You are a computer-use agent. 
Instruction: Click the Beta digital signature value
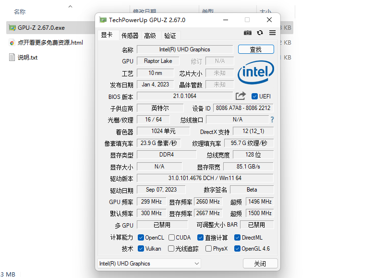[x=252, y=190]
